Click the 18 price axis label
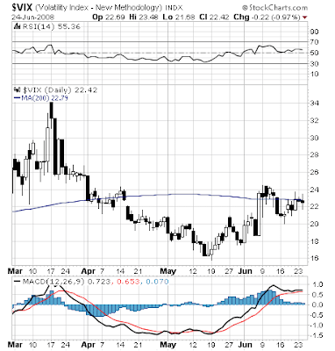 (x=315, y=241)
